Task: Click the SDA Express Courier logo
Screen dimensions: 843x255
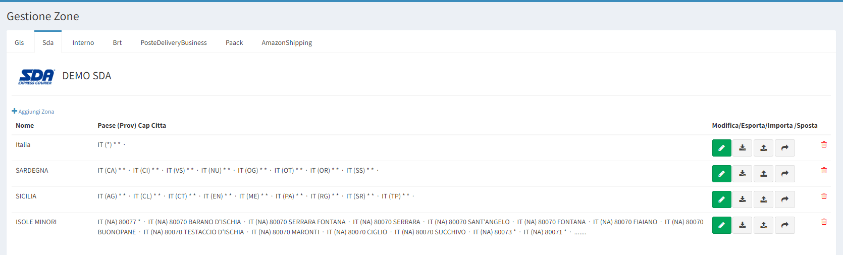Action: tap(36, 76)
